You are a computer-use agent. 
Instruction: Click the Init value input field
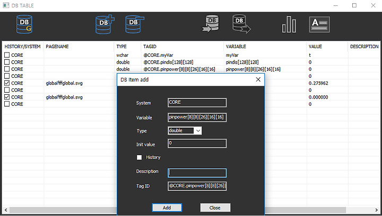[x=197, y=143]
